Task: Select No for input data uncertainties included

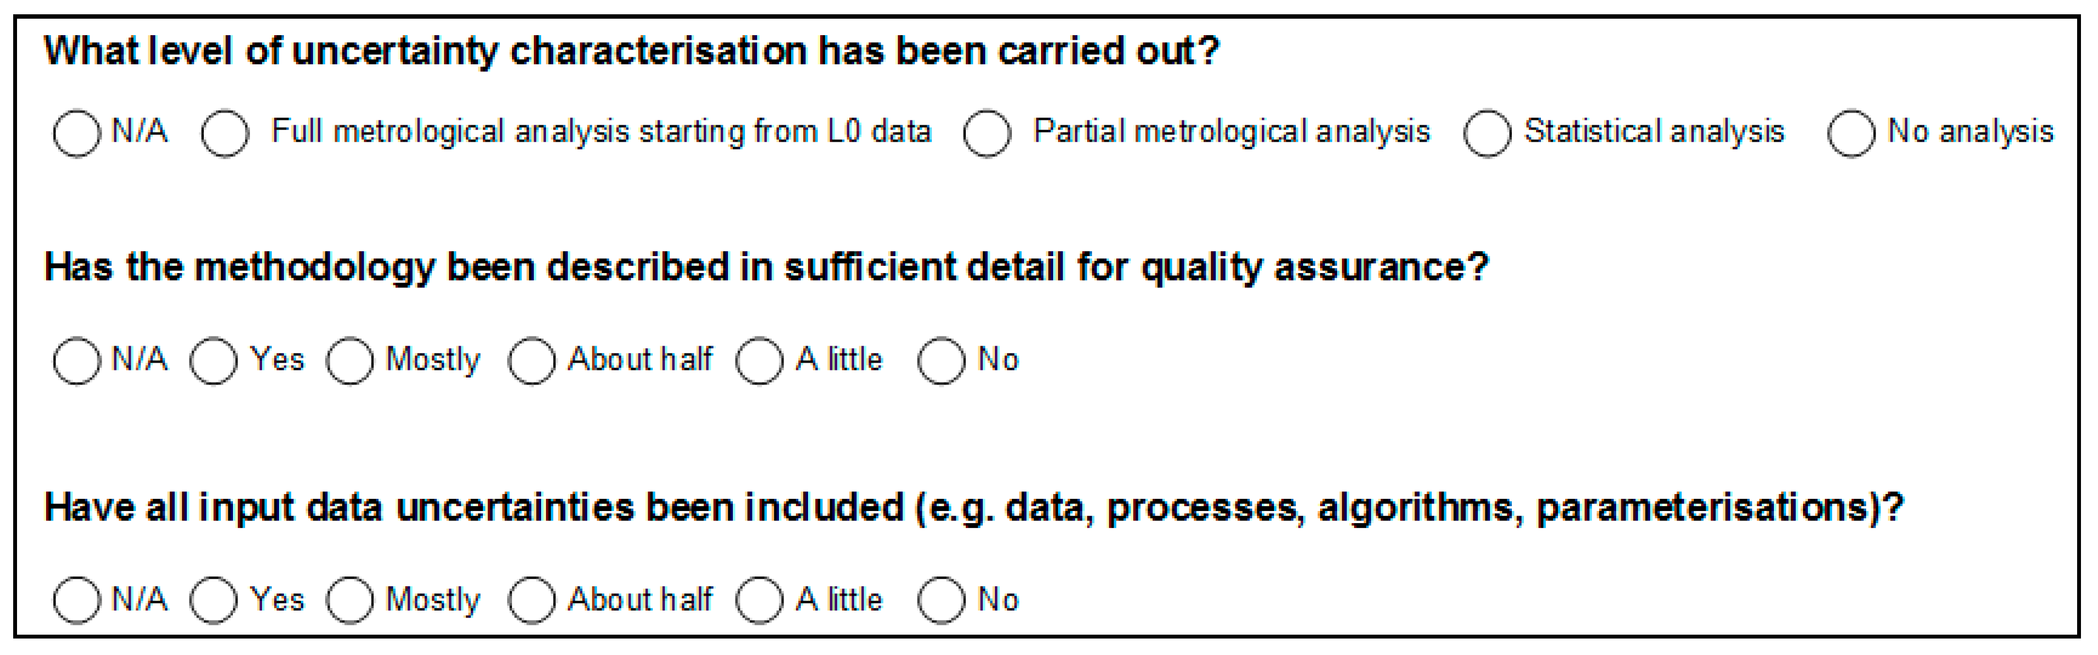Action: point(942,601)
